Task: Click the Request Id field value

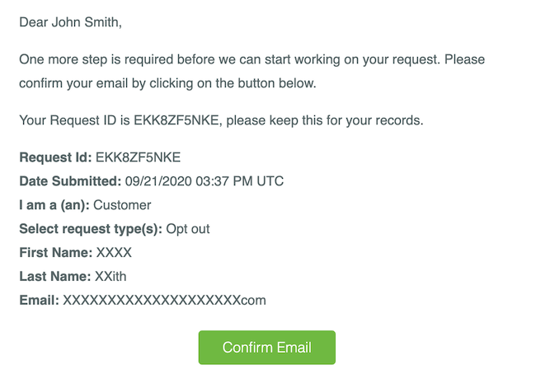Action: (138, 157)
